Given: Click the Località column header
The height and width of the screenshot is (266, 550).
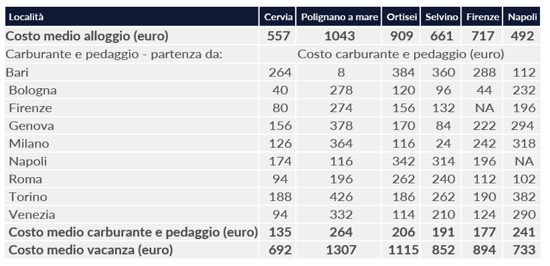Looking at the screenshot, I should 25,17.
